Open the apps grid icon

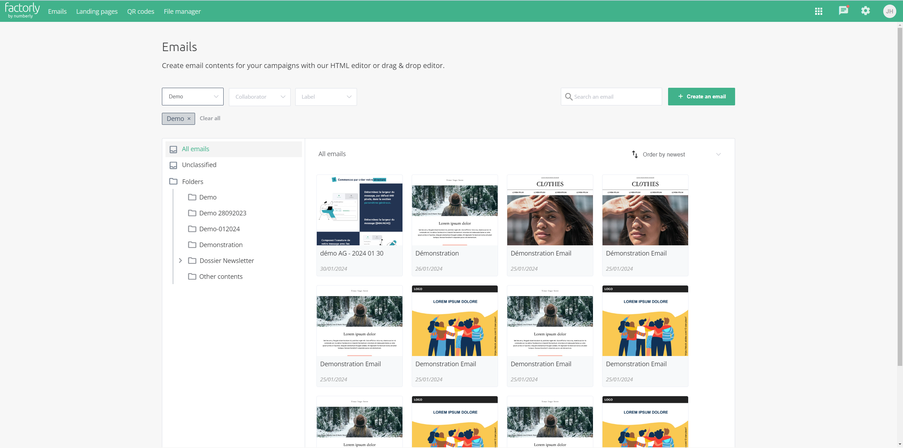(x=819, y=11)
